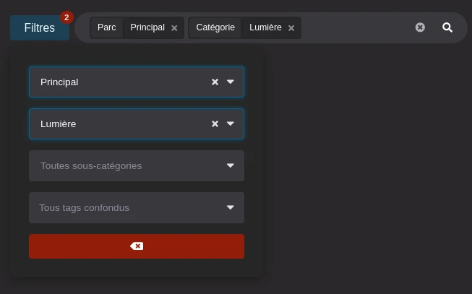Select the Principal value in Parc token
This screenshot has width=472, height=294.
click(x=147, y=27)
